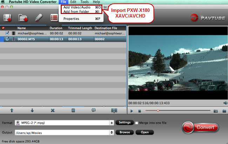Image resolution: width=228 pixels, height=144 pixels.
Task: Mute audio with the speaker icon
Action: coord(225,103)
